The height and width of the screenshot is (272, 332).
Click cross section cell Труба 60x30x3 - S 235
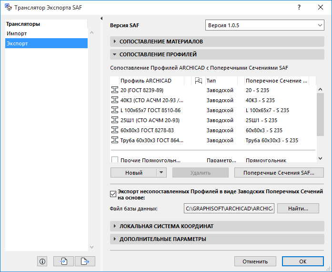coord(272,140)
